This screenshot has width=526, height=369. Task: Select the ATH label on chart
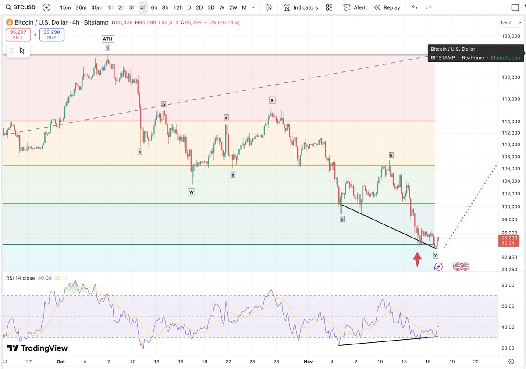(x=107, y=39)
